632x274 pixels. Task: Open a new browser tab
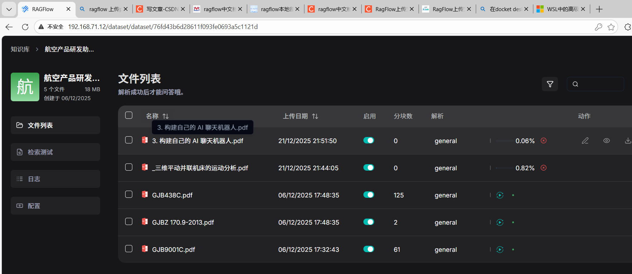(x=599, y=9)
